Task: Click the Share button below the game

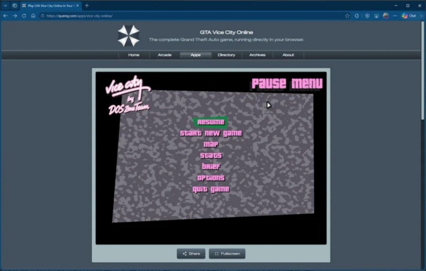Action: click(191, 253)
